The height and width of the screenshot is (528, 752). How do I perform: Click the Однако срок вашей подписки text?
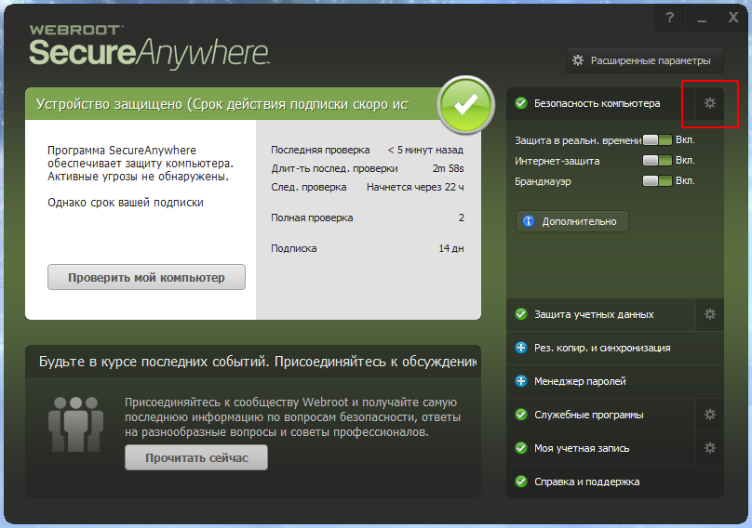pos(126,203)
